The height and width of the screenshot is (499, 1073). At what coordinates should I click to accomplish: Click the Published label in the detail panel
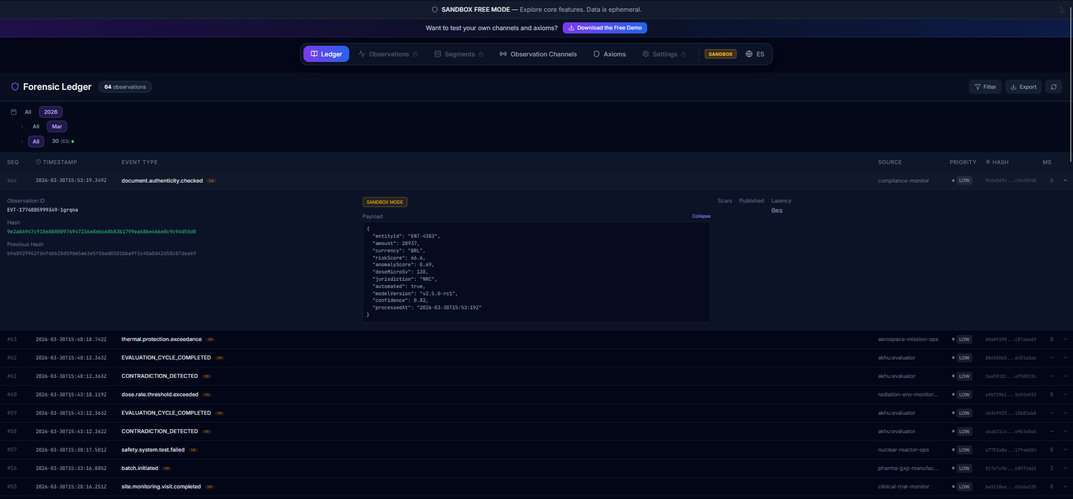pos(751,201)
